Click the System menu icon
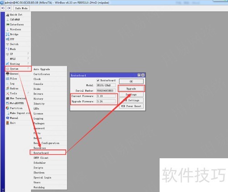This screenshot has width=228, height=192. coord(8,69)
